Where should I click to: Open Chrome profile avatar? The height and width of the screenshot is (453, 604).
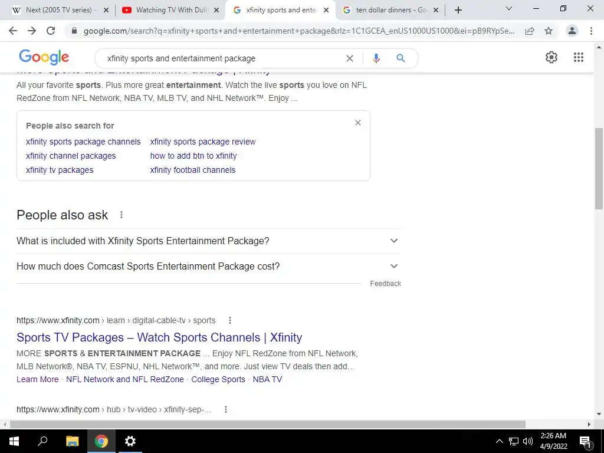(572, 31)
